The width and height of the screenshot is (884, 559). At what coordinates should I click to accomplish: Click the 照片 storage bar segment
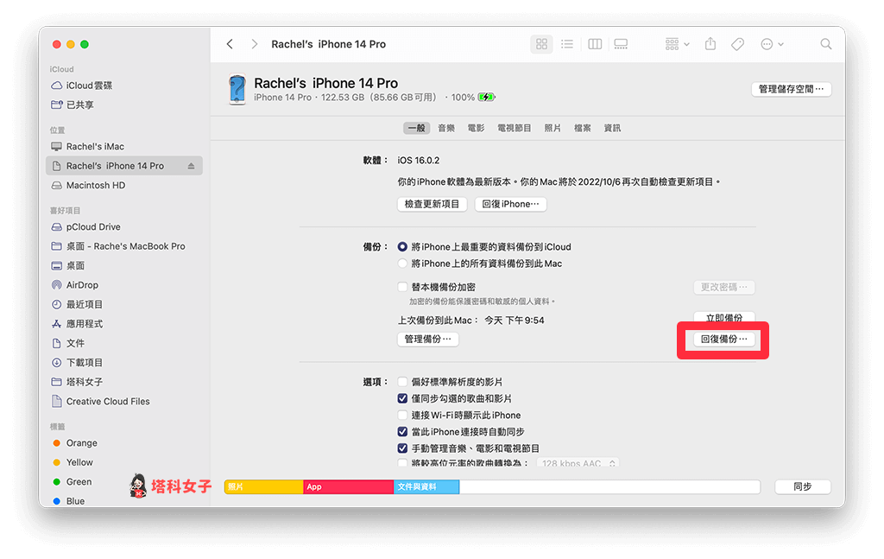[x=264, y=486]
